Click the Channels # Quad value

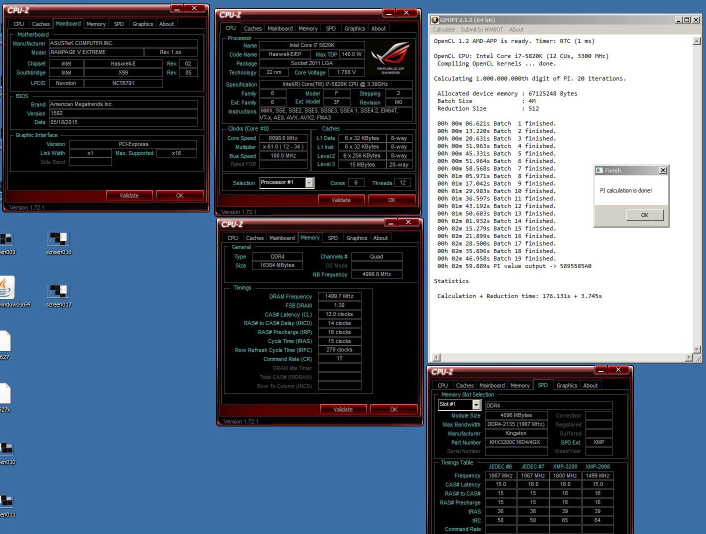376,256
